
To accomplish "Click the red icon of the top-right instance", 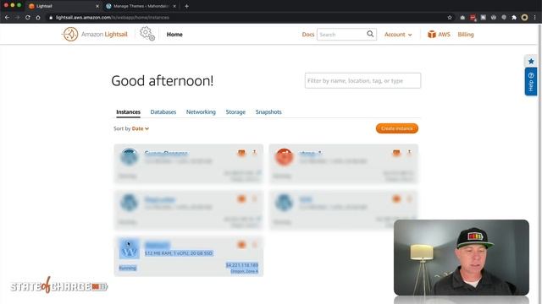I will point(285,157).
